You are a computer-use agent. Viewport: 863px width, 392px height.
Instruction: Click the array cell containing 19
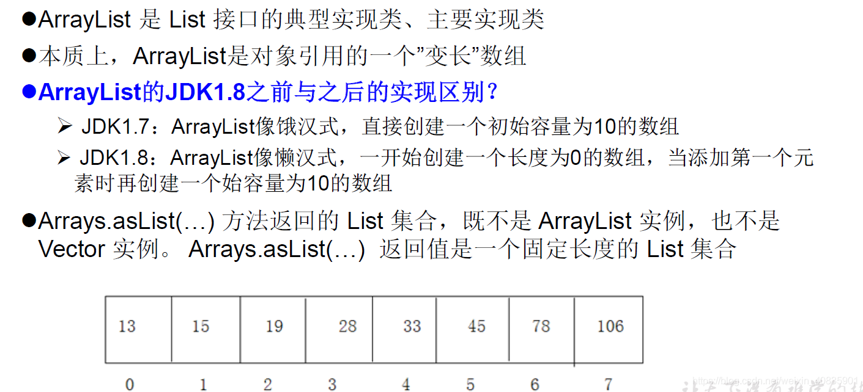(273, 330)
